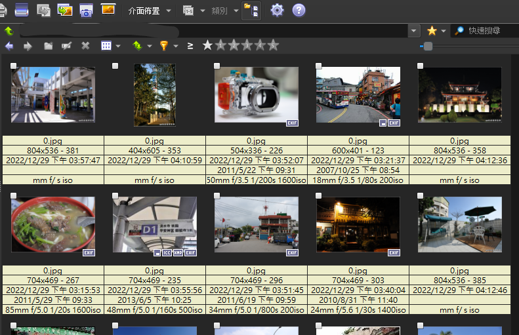Navigate back to previous folder

point(9,46)
